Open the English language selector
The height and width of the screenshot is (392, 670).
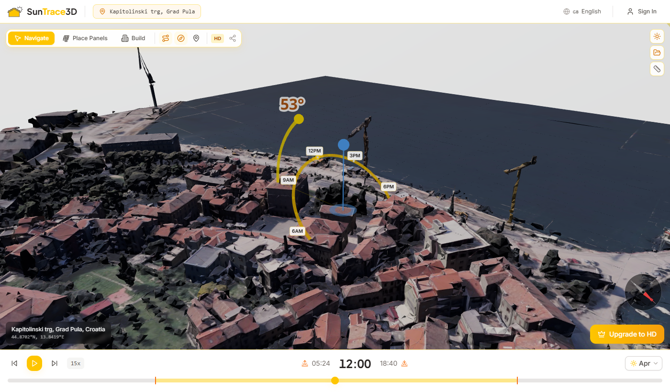[582, 11]
